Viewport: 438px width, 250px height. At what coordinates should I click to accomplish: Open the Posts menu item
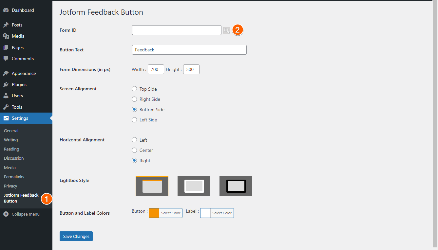pos(26,25)
